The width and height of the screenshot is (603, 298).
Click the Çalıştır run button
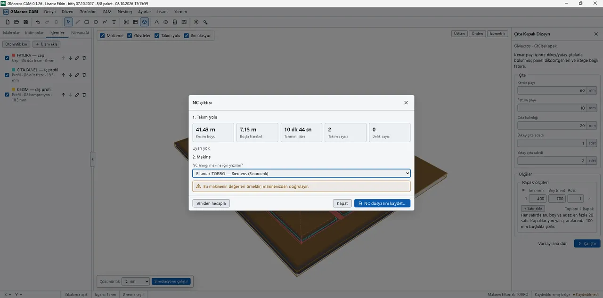(x=587, y=243)
